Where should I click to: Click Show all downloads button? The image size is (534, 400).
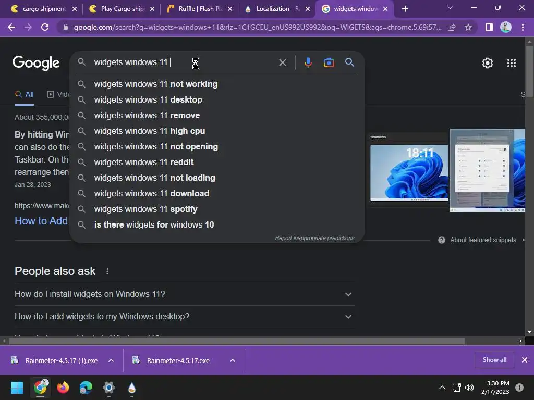pos(494,360)
